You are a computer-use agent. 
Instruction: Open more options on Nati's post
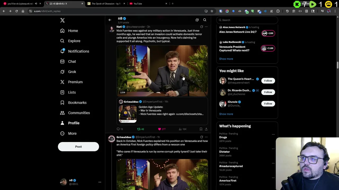206,27
